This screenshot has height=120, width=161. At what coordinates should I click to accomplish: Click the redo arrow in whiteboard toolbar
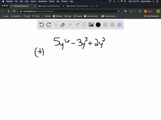pos(49,25)
